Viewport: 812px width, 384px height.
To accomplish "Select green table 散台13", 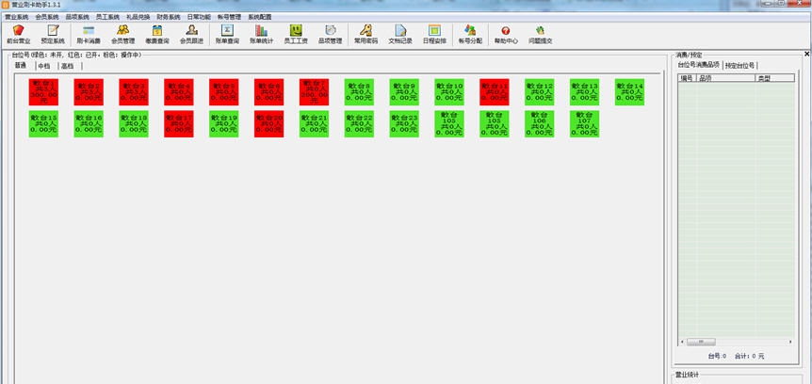I will pyautogui.click(x=585, y=92).
